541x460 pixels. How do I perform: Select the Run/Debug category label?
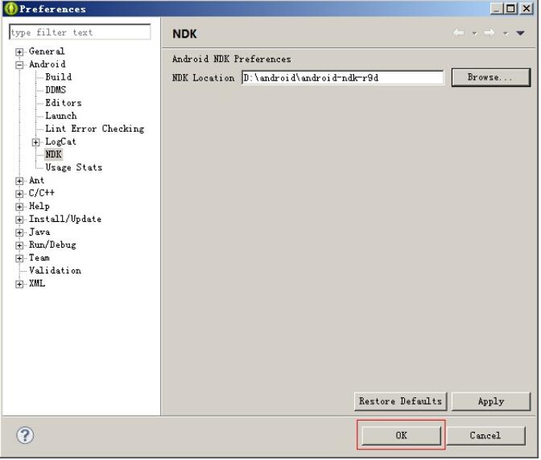click(x=52, y=245)
